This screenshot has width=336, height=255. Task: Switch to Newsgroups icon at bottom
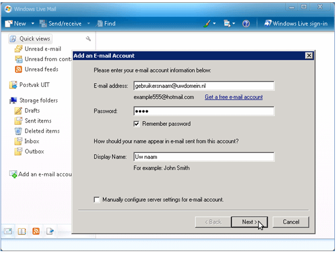point(50,231)
